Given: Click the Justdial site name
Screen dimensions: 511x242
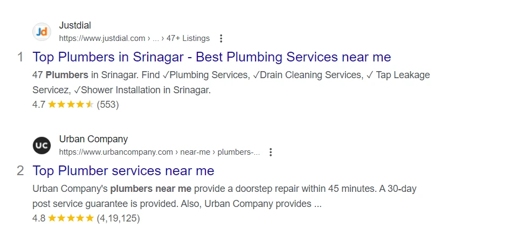Looking at the screenshot, I should pyautogui.click(x=75, y=25).
